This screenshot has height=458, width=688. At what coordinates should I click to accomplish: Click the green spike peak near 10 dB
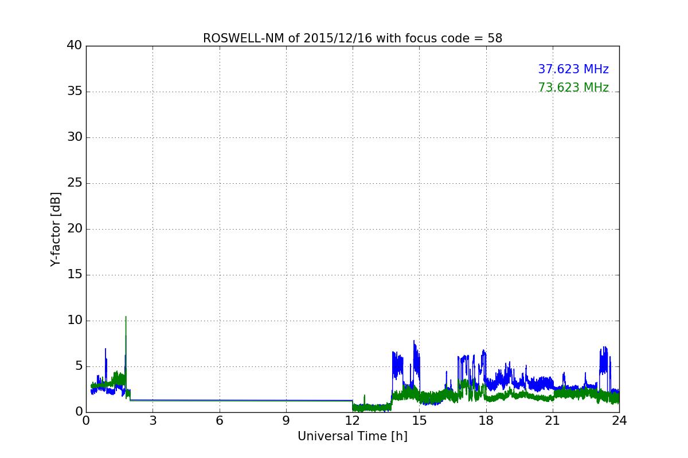(126, 317)
